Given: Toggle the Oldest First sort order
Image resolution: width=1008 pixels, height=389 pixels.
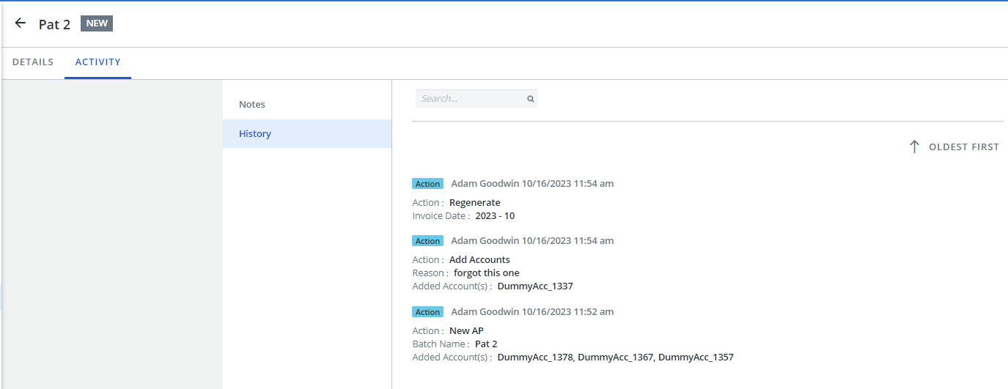Looking at the screenshot, I should [x=963, y=147].
